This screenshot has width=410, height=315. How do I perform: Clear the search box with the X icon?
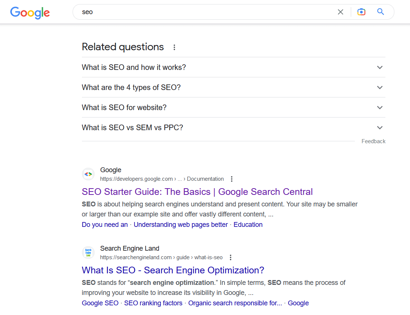340,12
